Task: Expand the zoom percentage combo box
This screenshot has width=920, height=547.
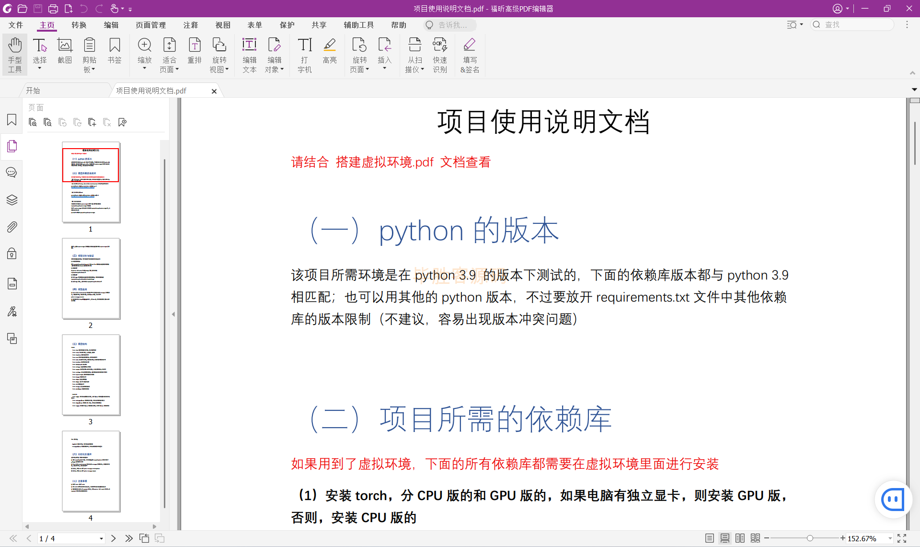Action: 890,539
